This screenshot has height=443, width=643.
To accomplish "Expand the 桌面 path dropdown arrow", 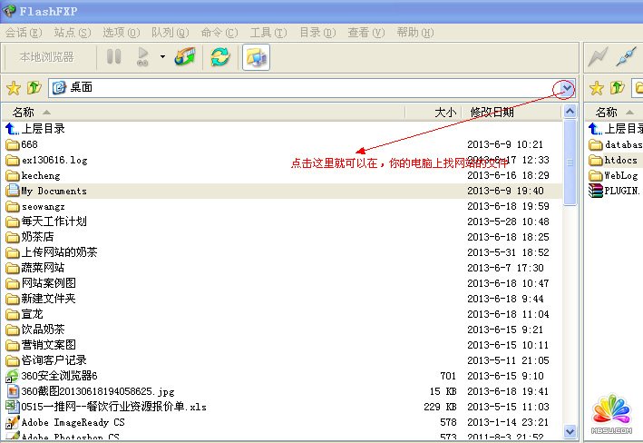I will [x=567, y=88].
